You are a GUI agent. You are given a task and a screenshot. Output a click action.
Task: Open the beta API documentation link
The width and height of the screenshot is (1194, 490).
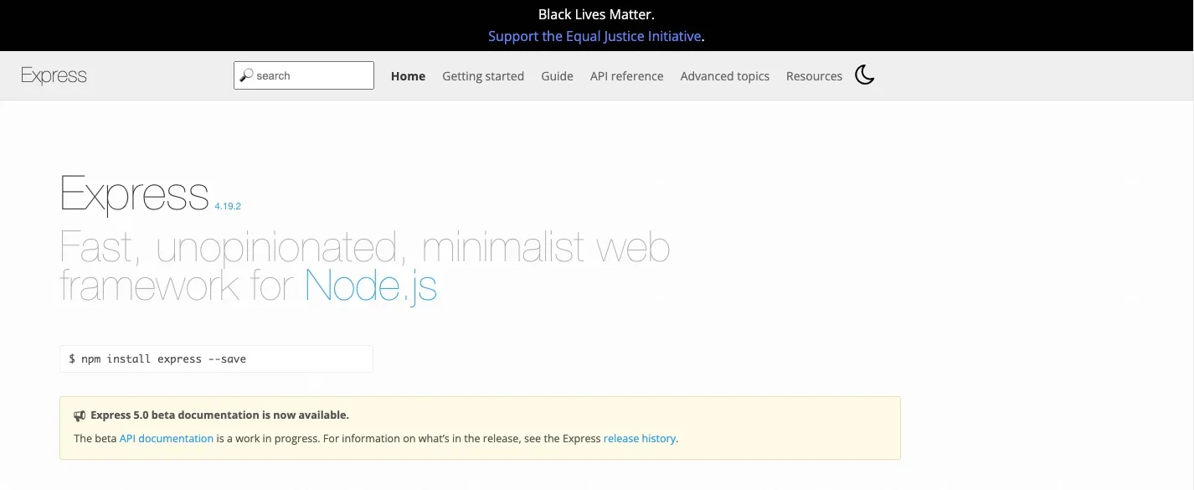click(166, 438)
